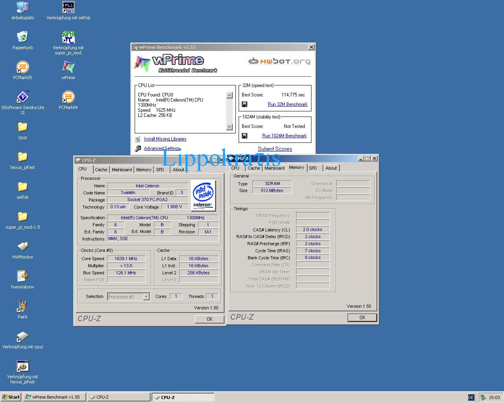504x403 pixels.
Task: Click the Multiplier field showing x 13.0
Action: point(126,266)
